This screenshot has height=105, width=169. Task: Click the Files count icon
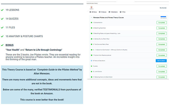(120, 12)
